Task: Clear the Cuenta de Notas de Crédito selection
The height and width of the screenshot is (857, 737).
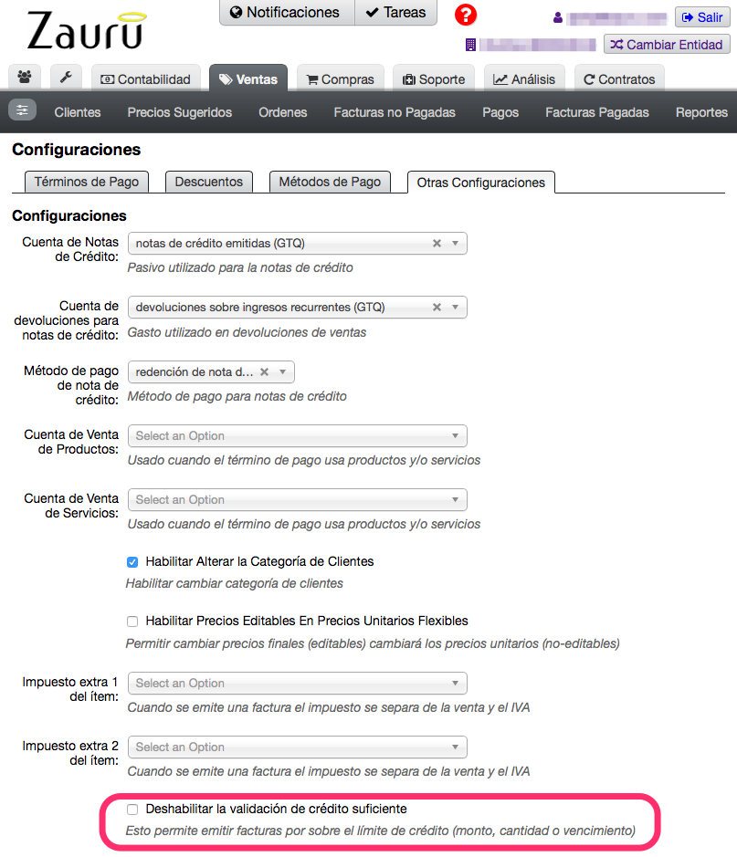Action: click(x=437, y=243)
